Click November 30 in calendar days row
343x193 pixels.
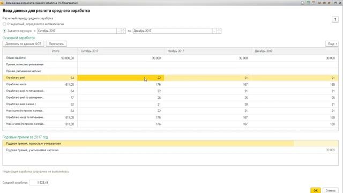246,105
